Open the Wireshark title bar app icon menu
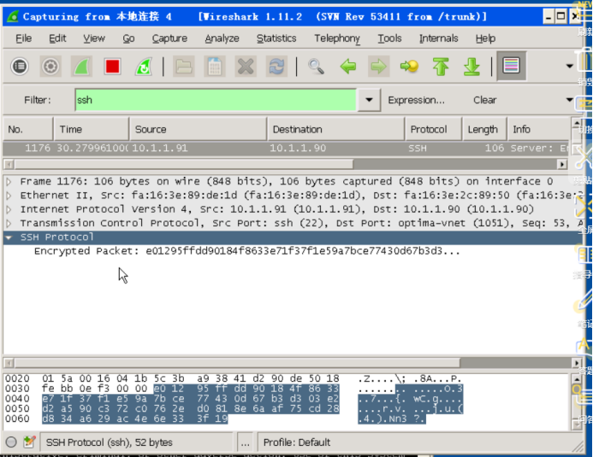 pyautogui.click(x=13, y=16)
